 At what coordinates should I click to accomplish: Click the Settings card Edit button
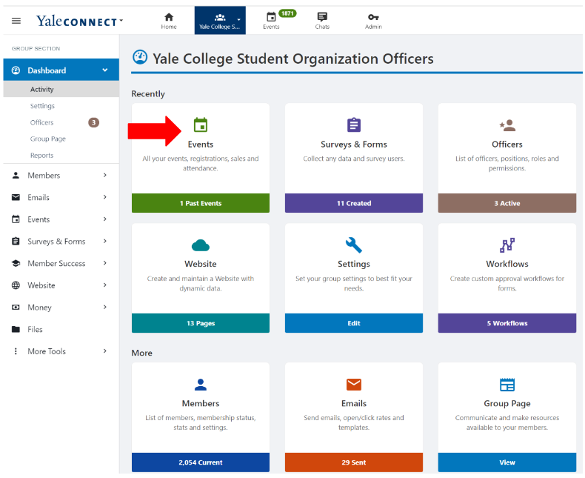[354, 323]
